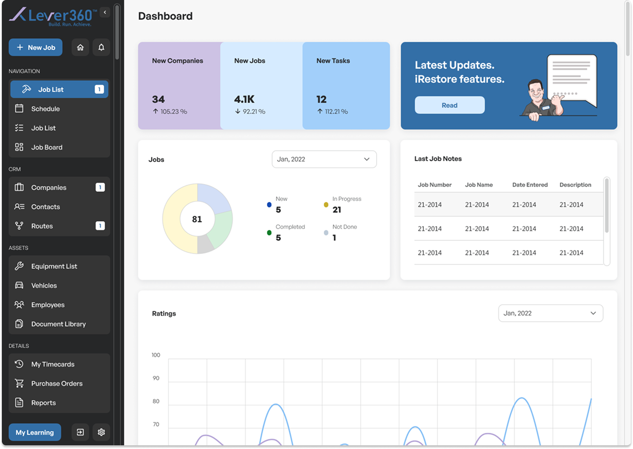Click the sidebar's vertical scrollbar
The width and height of the screenshot is (633, 449).
tap(117, 32)
